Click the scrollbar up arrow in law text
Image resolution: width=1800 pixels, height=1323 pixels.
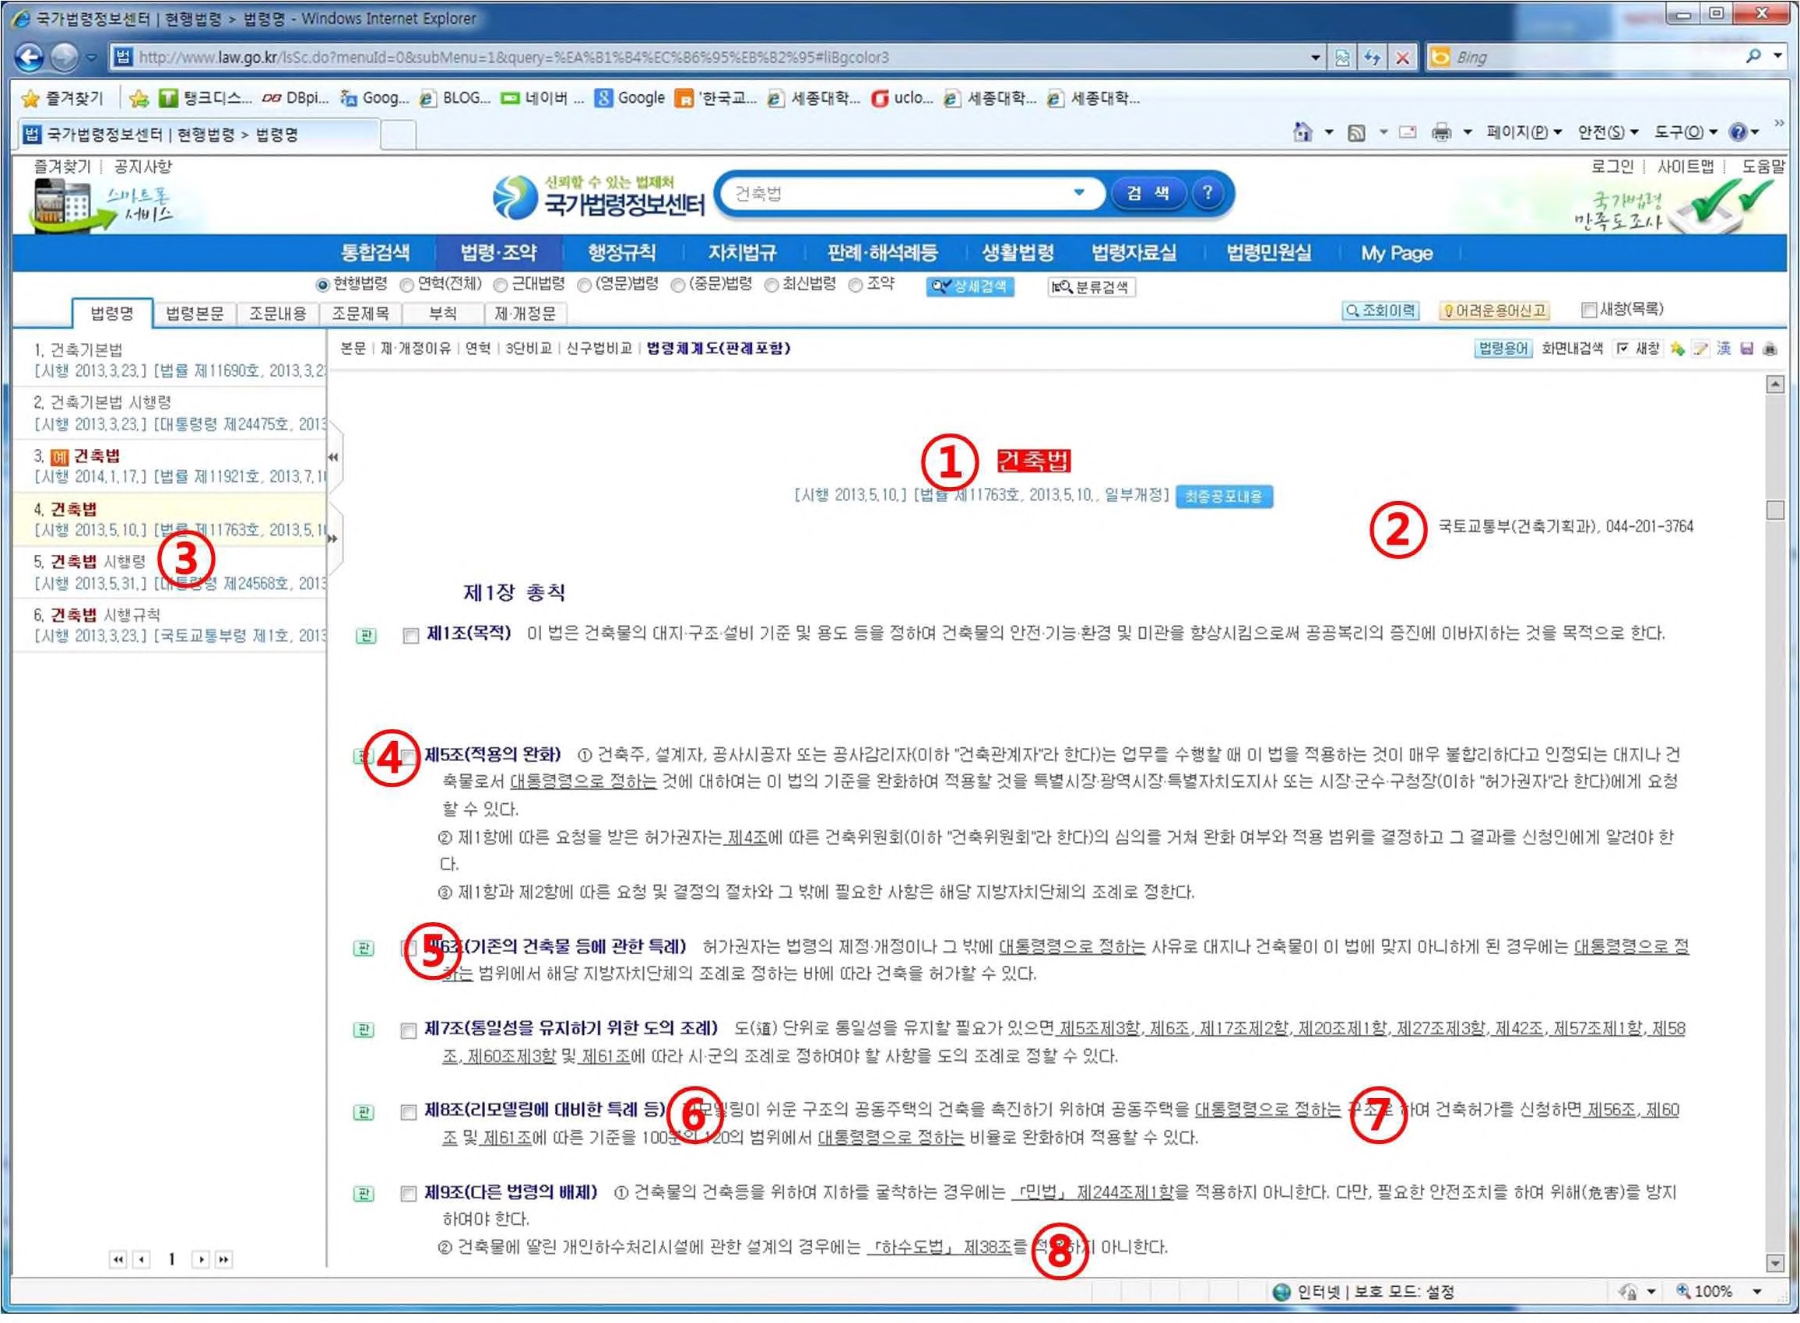[1774, 384]
